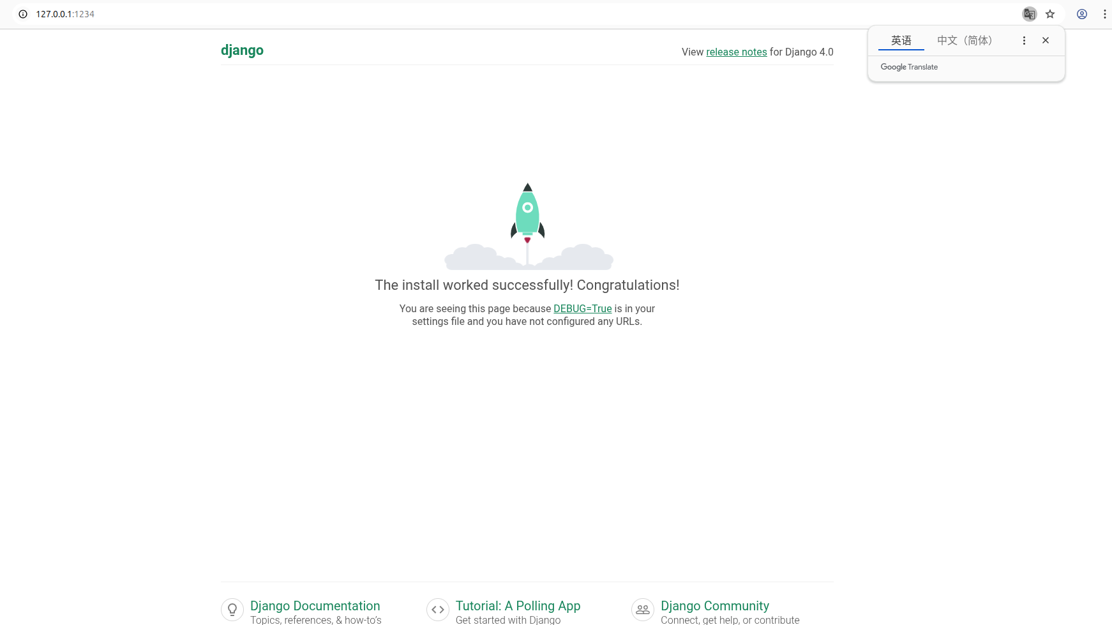Click the install worked successfully heading
Screen dimensions: 1112x625
(527, 285)
